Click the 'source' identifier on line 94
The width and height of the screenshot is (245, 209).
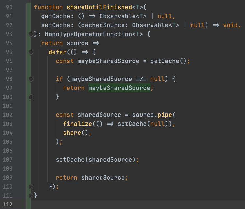[78, 43]
